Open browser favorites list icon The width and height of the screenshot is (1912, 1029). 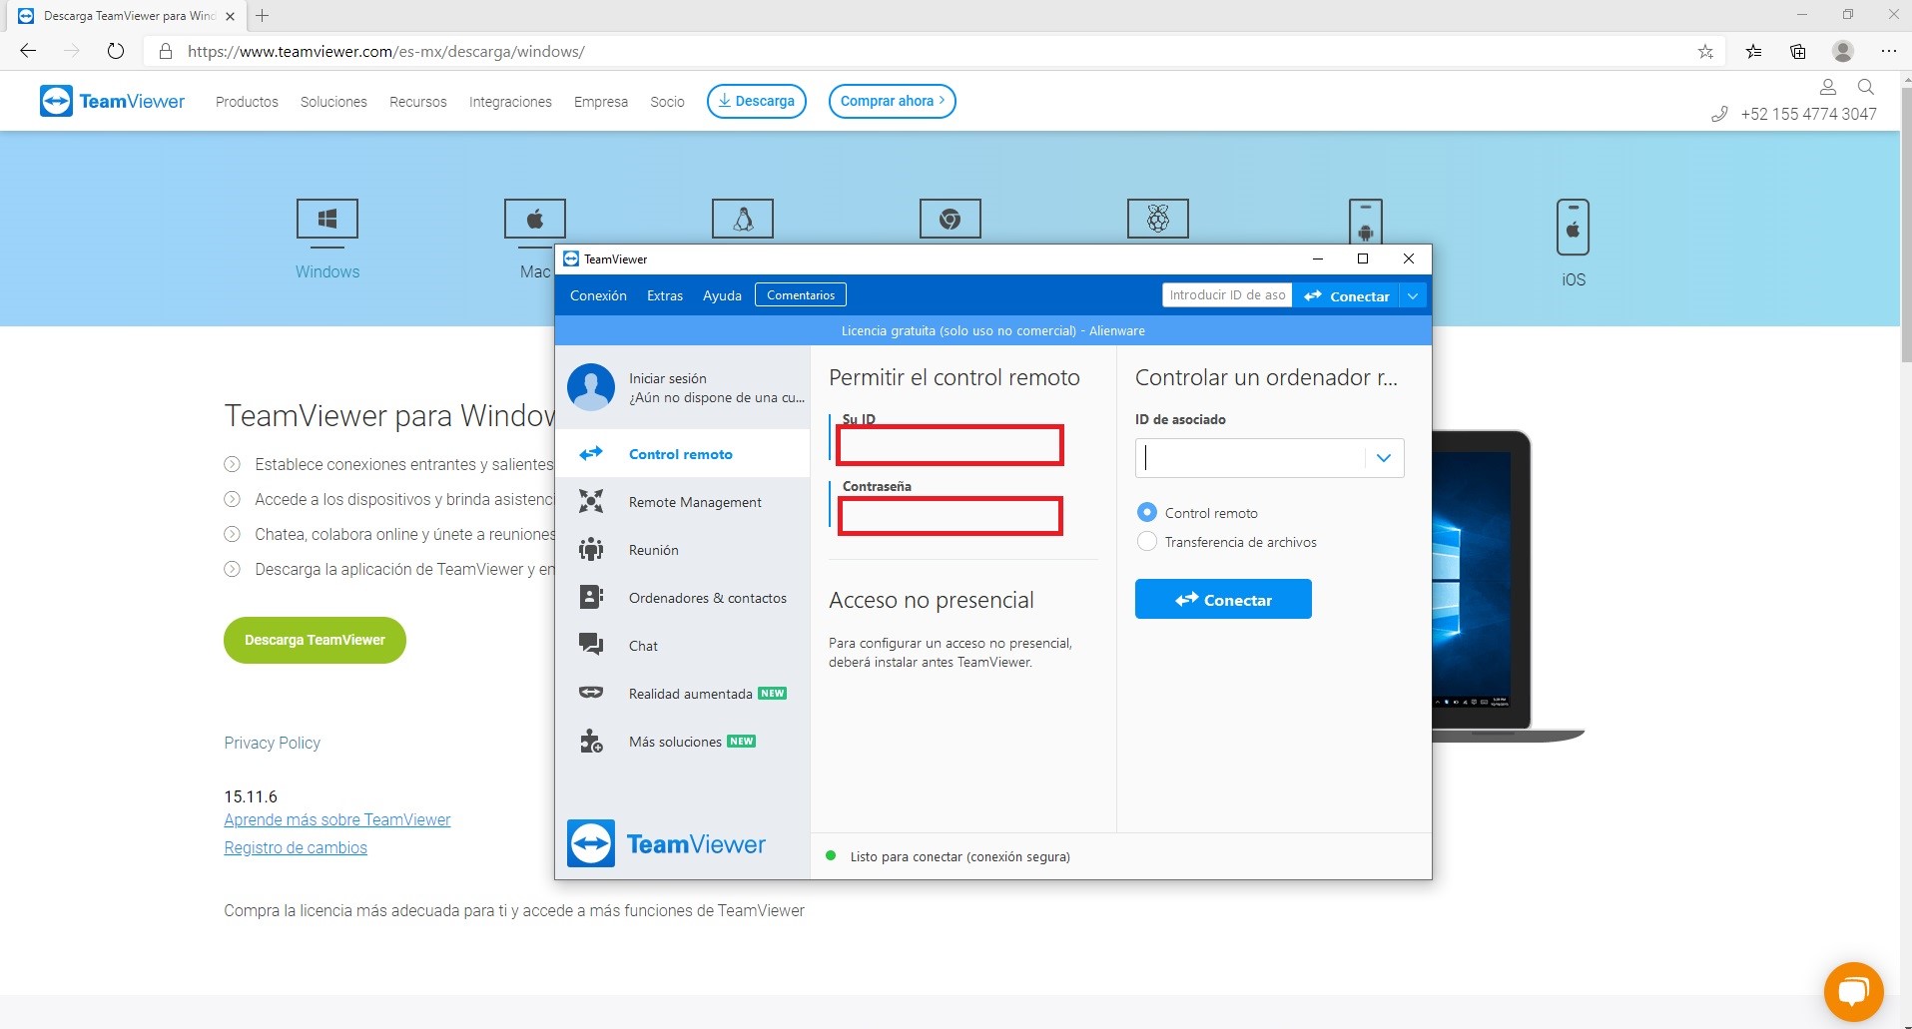tap(1753, 52)
